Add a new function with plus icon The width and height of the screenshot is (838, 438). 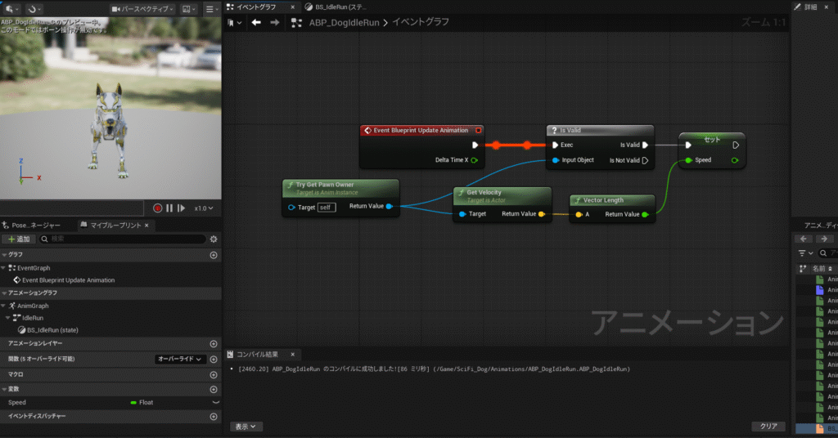214,359
